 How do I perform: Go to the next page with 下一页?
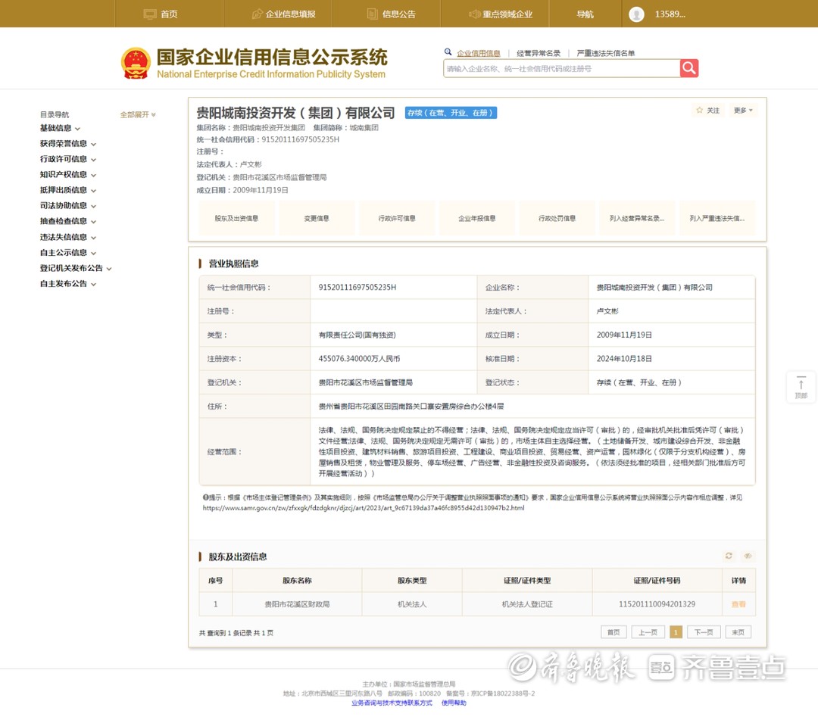[x=703, y=632]
